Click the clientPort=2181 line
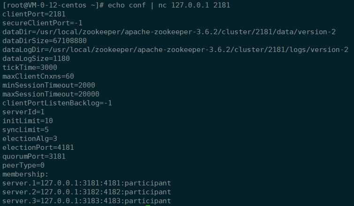The image size is (354, 206). coord(34,14)
